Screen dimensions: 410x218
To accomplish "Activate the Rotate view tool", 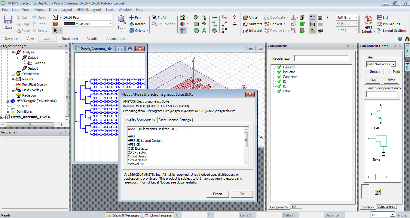I will point(137,24).
